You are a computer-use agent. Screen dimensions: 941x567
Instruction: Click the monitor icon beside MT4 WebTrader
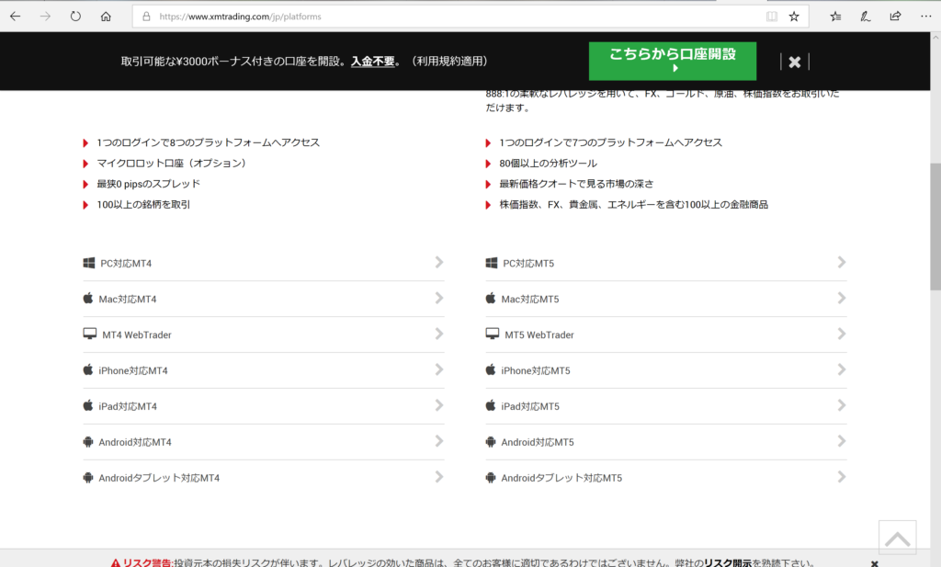pyautogui.click(x=90, y=334)
